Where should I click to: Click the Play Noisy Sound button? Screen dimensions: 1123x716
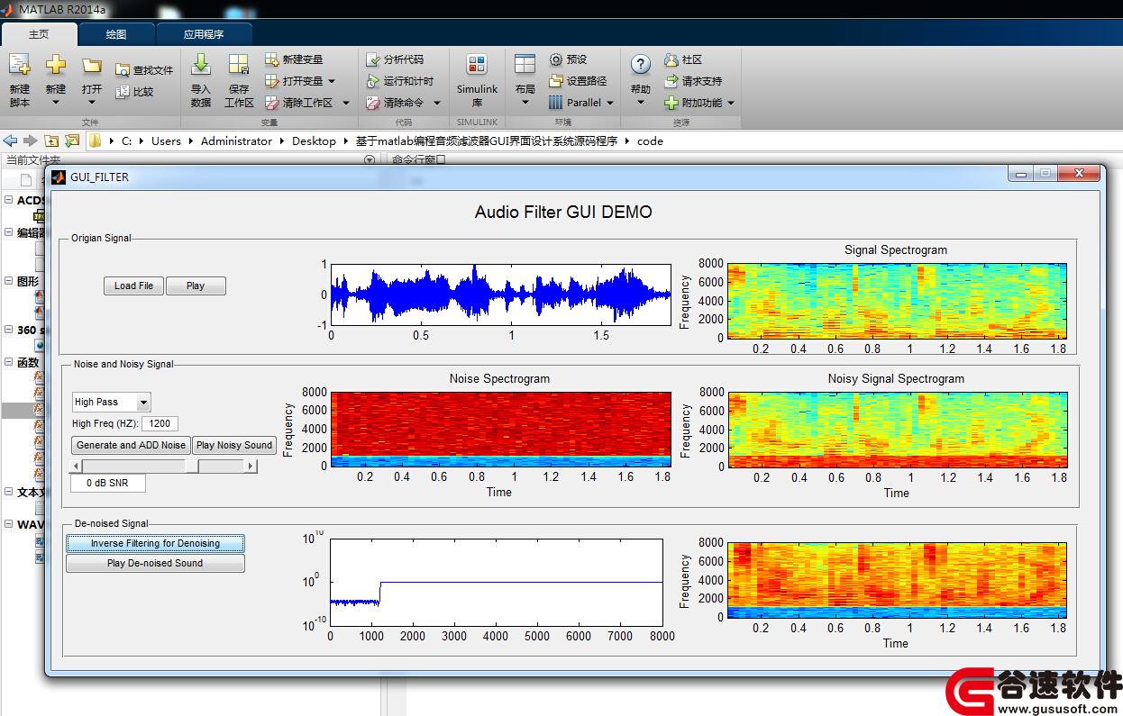point(234,445)
